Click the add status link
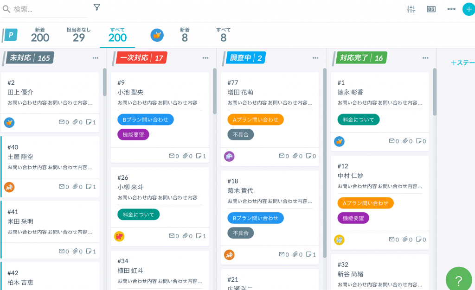This screenshot has width=475, height=290. 462,63
